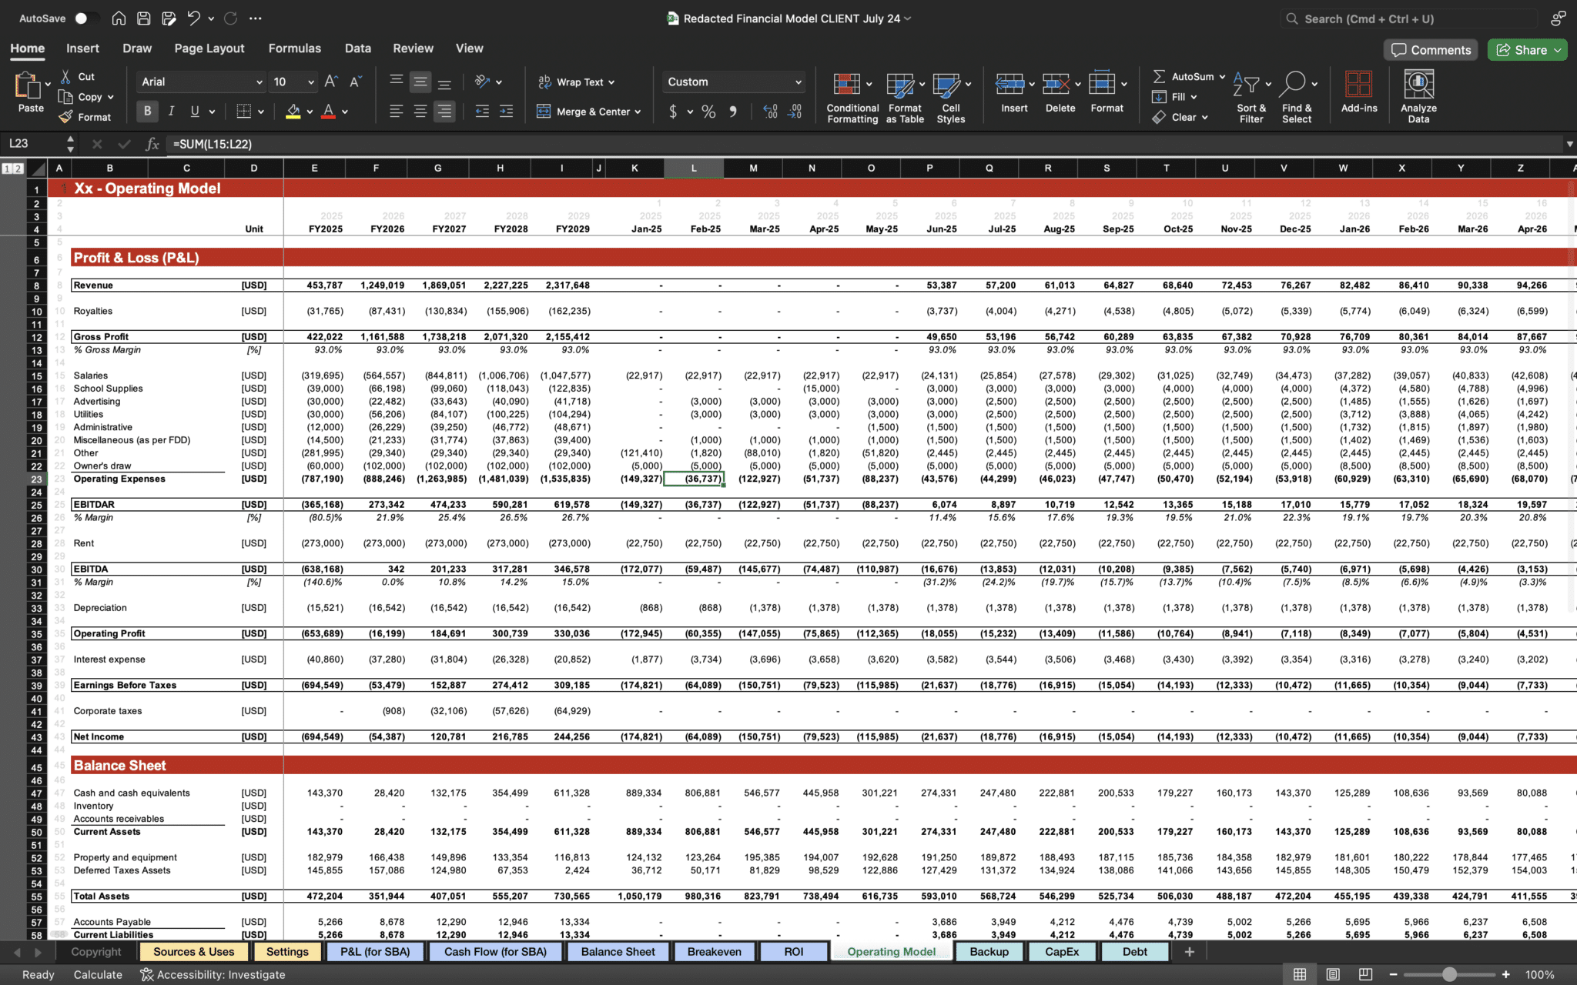Screen dimensions: 1577x985
Task: Center text horizontally
Action: [420, 112]
